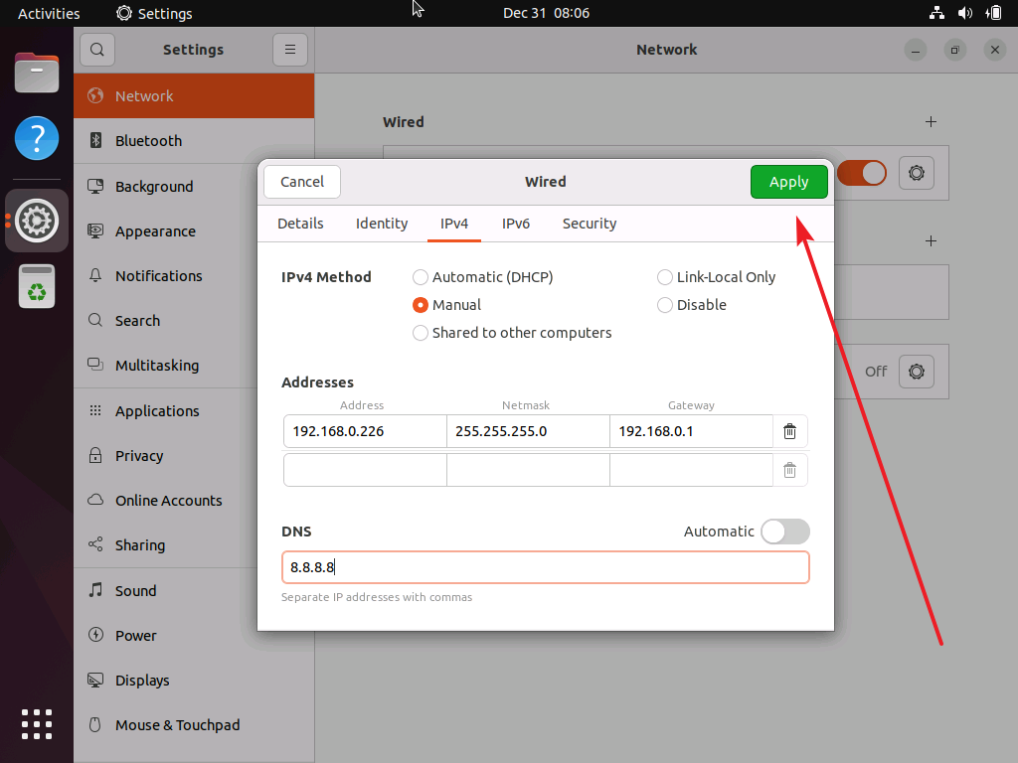This screenshot has width=1018, height=763.
Task: Switch to the IPv6 tab
Action: click(x=516, y=224)
